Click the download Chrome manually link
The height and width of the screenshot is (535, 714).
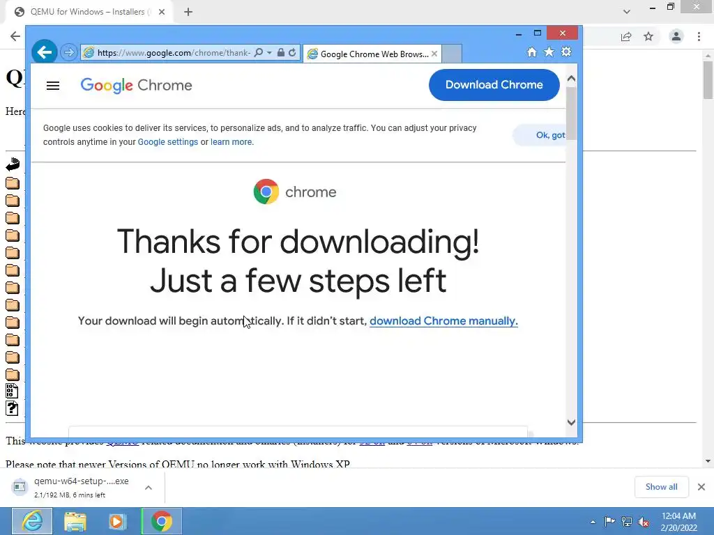443,320
